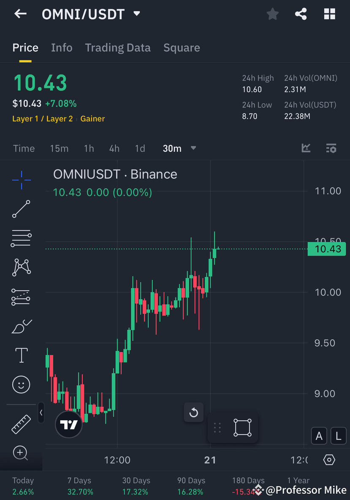Select the 1d timeframe

click(140, 148)
